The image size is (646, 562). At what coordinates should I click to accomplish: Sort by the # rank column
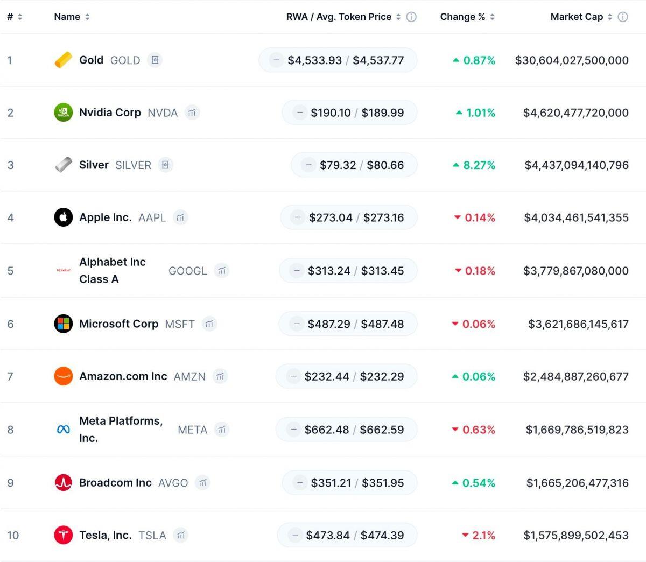click(14, 17)
